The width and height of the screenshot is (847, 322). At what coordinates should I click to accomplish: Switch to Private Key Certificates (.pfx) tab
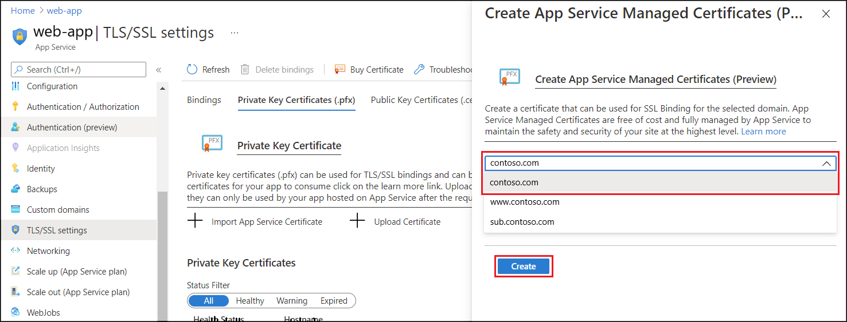pyautogui.click(x=296, y=100)
